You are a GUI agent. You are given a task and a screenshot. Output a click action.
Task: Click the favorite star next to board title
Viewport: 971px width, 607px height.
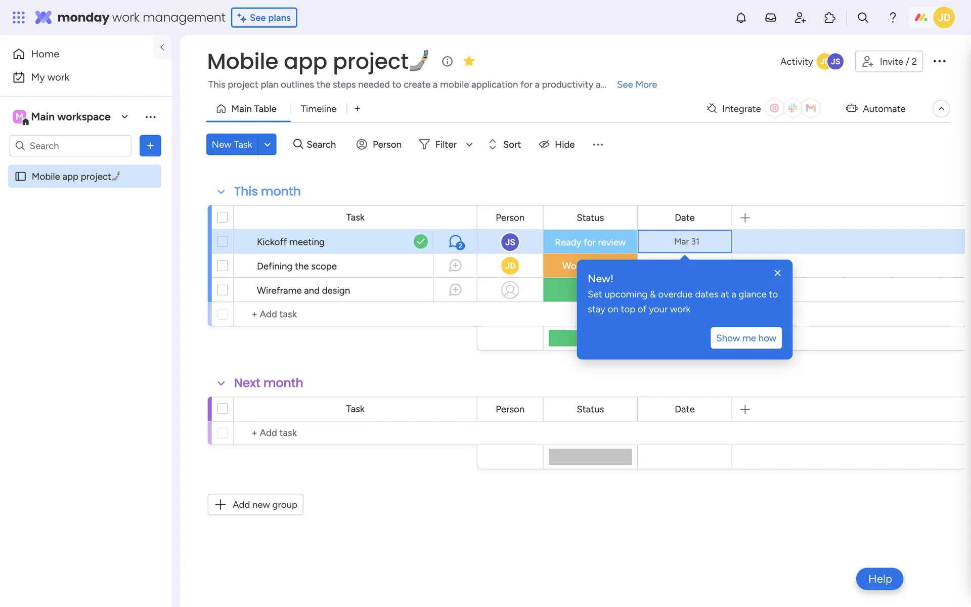pos(469,61)
